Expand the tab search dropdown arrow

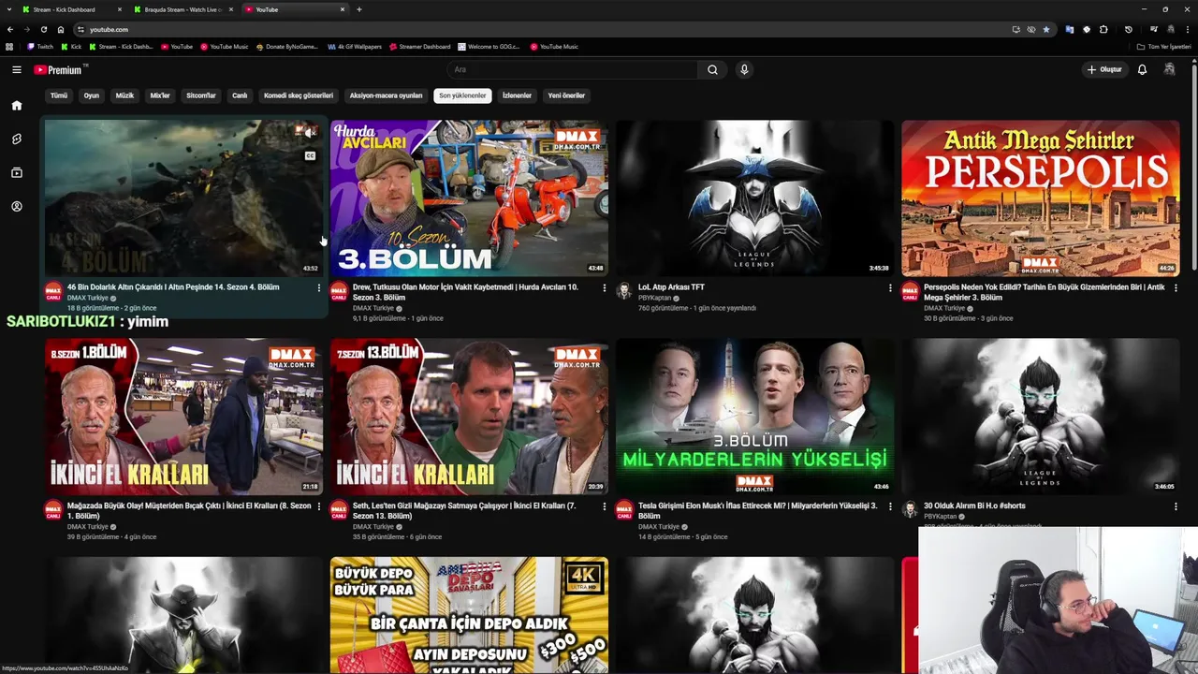tap(8, 9)
